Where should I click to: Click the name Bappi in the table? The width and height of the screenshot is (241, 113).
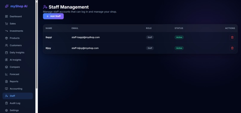(x=49, y=37)
